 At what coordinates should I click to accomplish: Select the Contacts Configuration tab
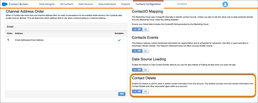click(148, 4)
